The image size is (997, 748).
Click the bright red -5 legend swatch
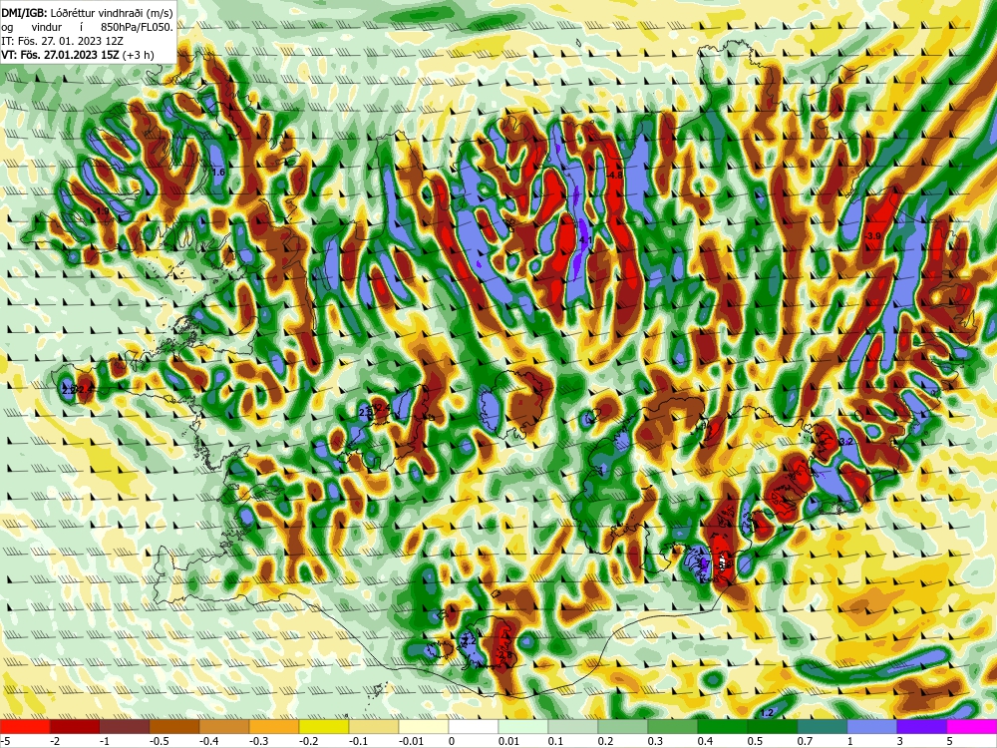click(25, 726)
